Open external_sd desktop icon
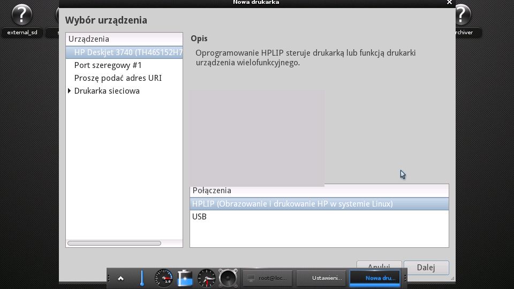 22,20
